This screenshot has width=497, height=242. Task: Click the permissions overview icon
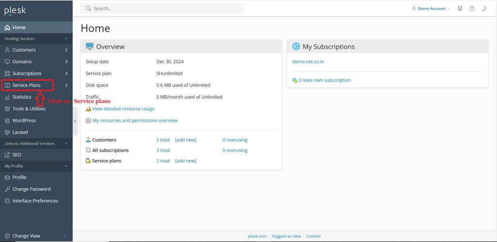88,121
